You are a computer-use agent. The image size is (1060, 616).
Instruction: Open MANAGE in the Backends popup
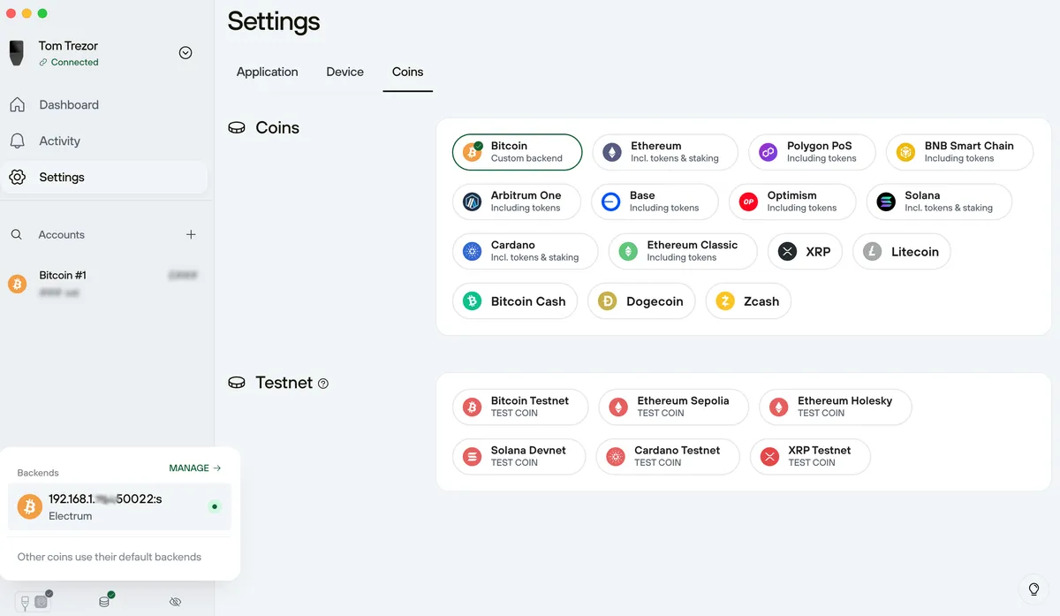(193, 468)
